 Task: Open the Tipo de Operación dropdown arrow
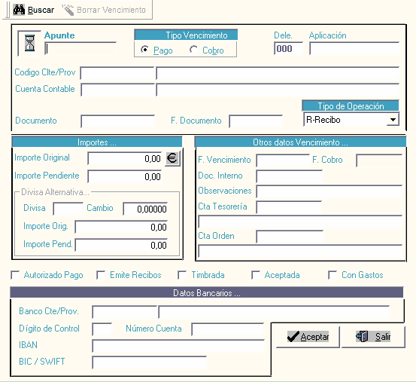[393, 120]
